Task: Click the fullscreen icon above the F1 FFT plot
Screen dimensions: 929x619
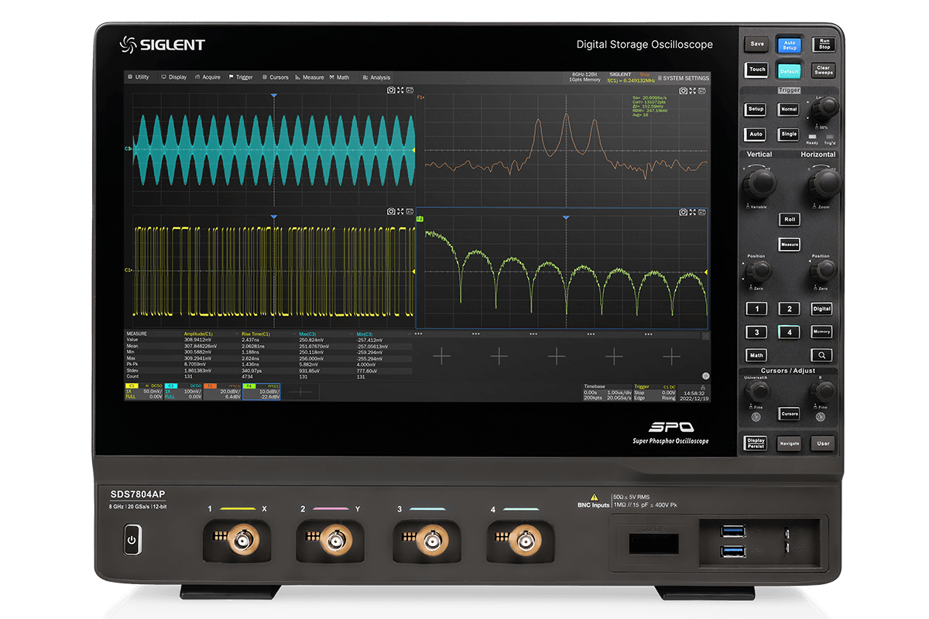Action: coord(693,91)
